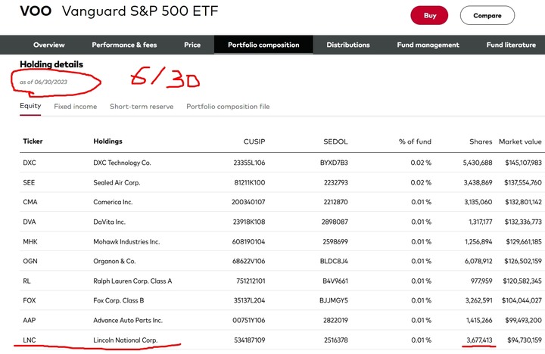Select the MHK ticker cell
This screenshot has height=354, width=545.
30,241
